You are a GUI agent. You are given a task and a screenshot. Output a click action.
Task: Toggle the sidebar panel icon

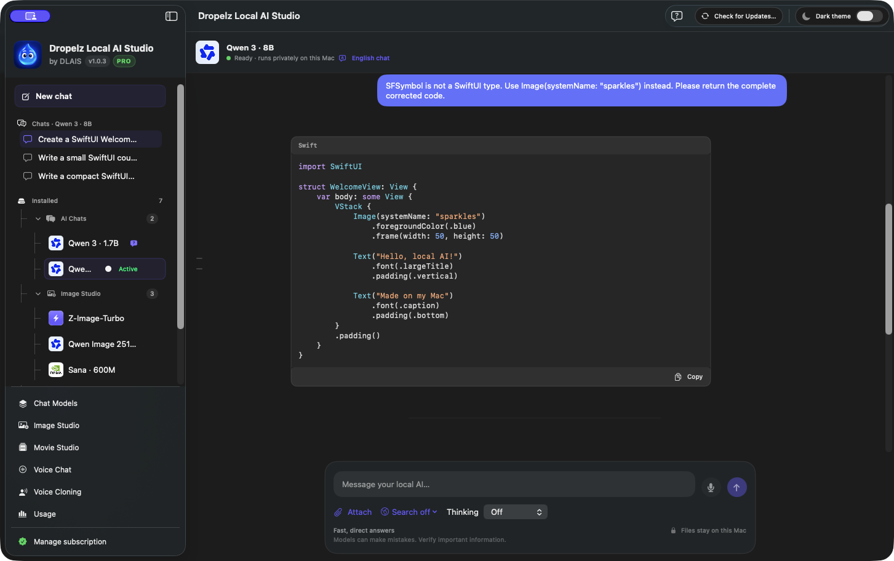[172, 16]
